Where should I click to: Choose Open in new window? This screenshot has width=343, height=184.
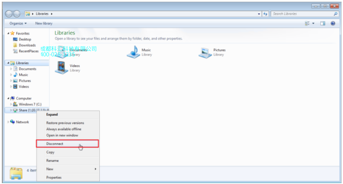click(x=68, y=135)
